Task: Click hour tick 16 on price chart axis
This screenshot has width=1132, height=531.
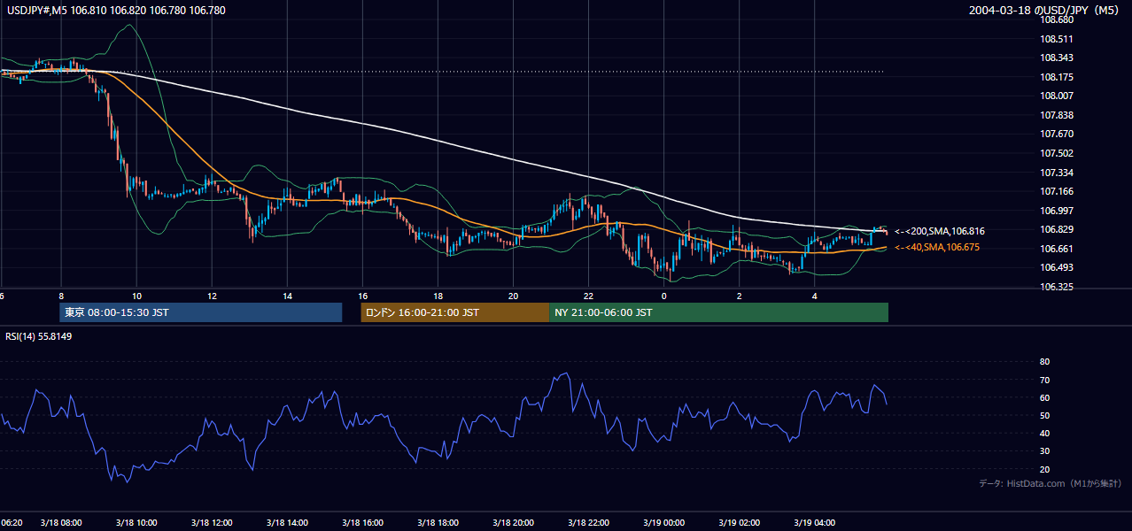Action: 362,296
